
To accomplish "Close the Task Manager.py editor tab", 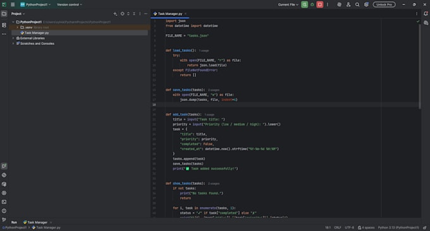I will click(186, 14).
